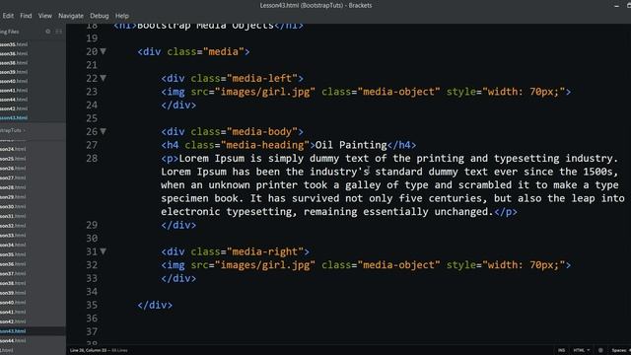Open the Edit menu
631x355 pixels.
(x=8, y=16)
